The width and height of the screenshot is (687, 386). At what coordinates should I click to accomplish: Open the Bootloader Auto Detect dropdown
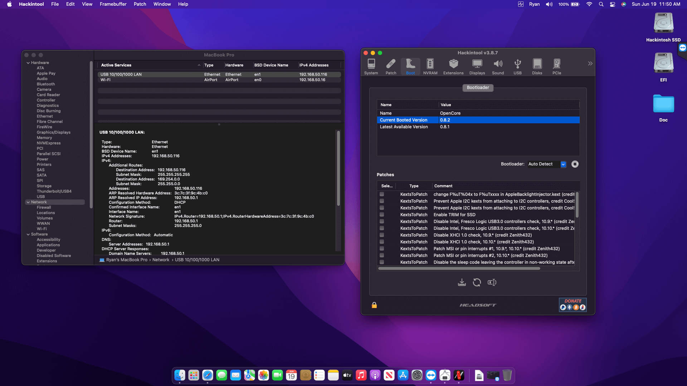(547, 164)
